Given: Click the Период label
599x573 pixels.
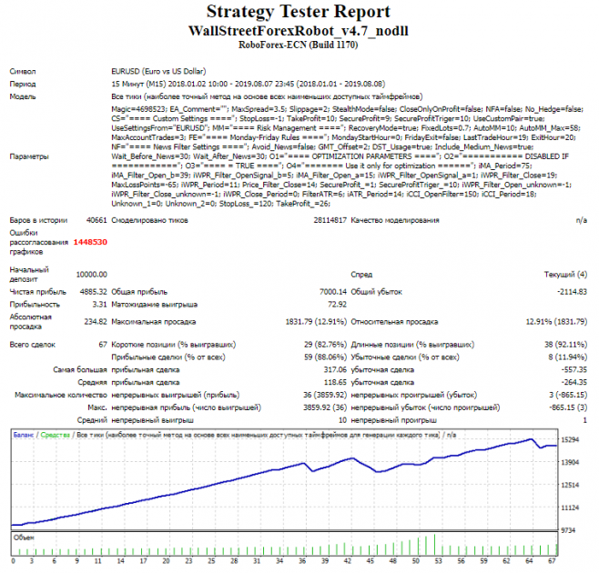Looking at the screenshot, I should (23, 84).
